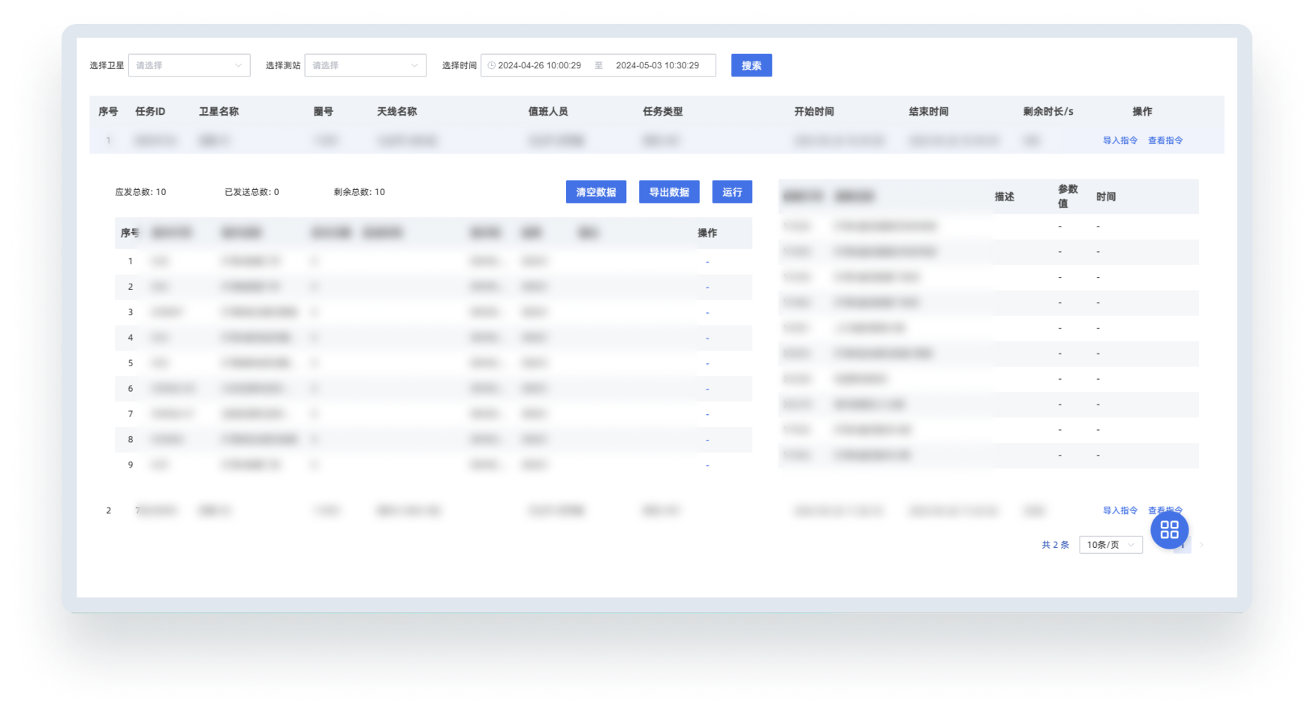The height and width of the screenshot is (713, 1314).
Task: Click 导入指令 in row 2
Action: pos(1120,510)
